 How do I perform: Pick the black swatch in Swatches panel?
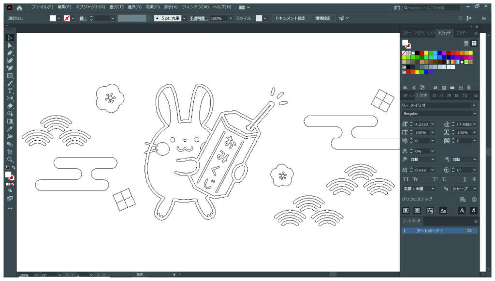click(x=417, y=53)
